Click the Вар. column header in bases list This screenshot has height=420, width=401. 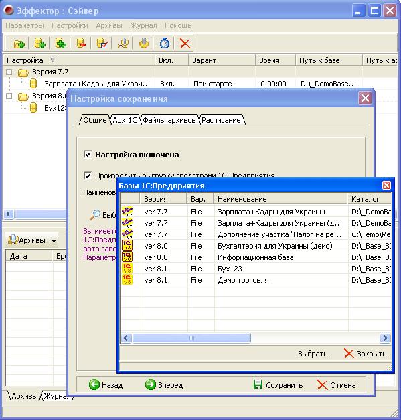click(x=200, y=199)
